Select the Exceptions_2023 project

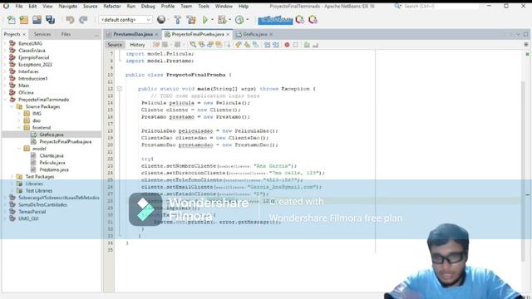35,65
